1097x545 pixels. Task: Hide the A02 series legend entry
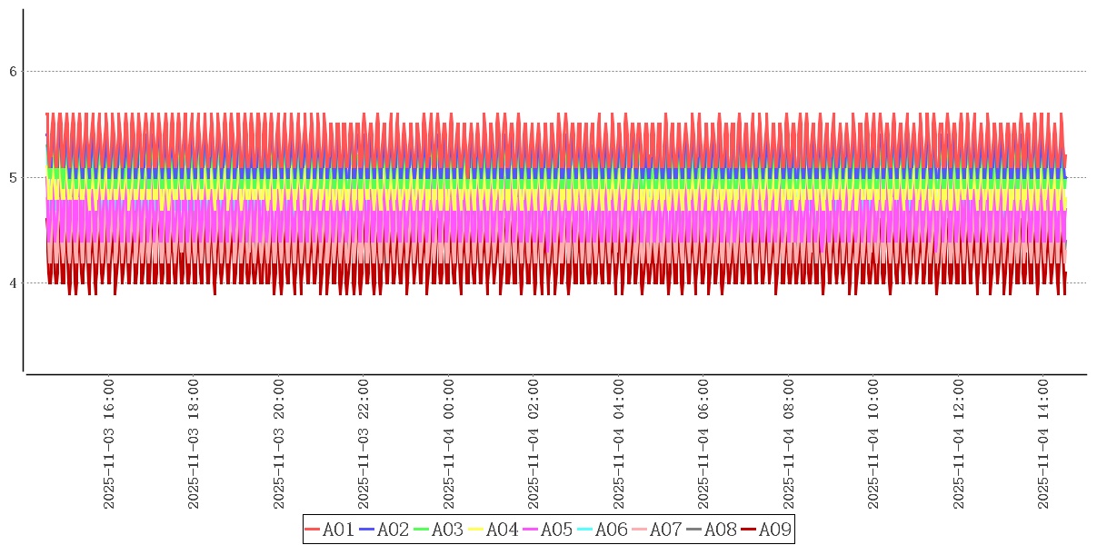coord(384,530)
